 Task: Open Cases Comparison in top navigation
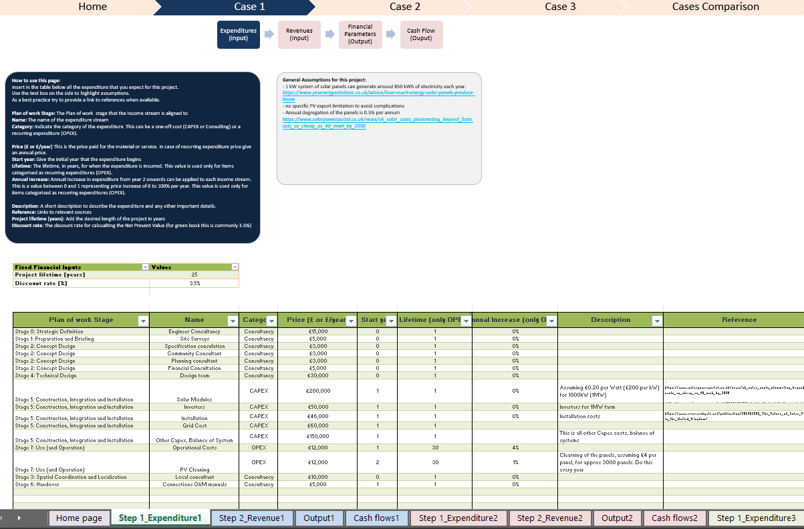click(715, 7)
